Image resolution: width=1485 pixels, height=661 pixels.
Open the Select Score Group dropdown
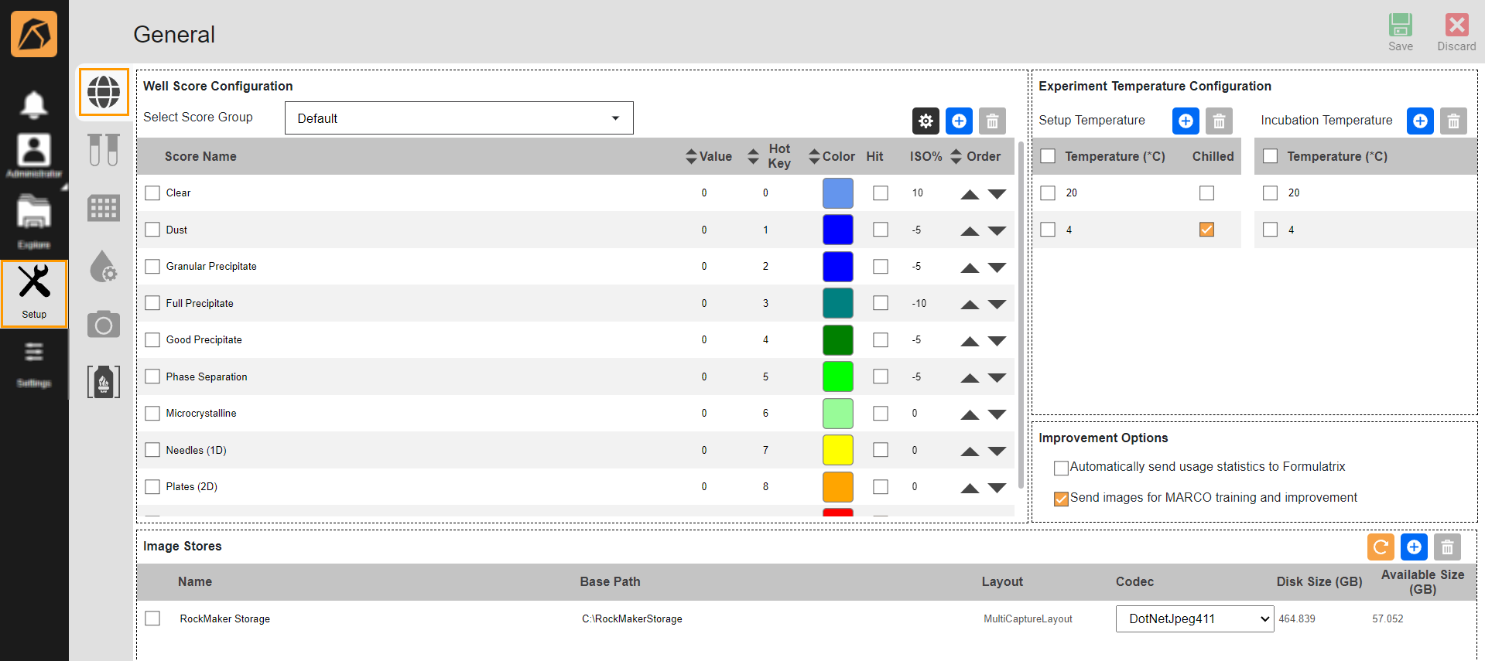click(x=459, y=118)
